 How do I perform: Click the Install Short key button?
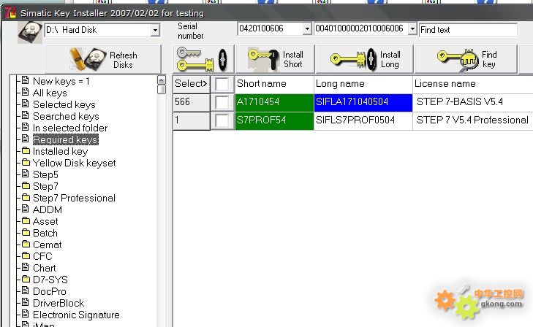coord(275,59)
